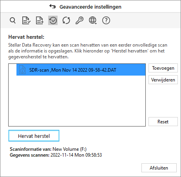Open the magnifier preview settings tab
Viewport: 181px width, 177px height.
tap(13, 20)
